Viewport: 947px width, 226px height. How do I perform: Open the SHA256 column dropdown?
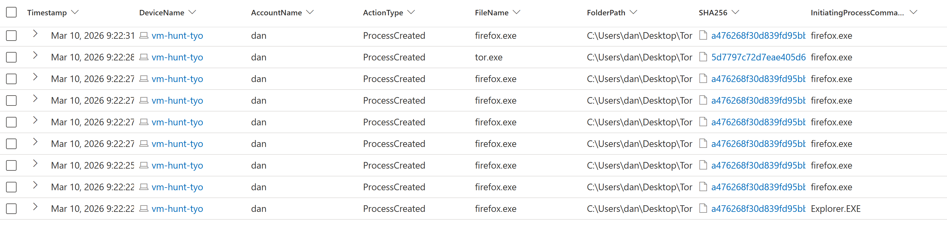(735, 12)
